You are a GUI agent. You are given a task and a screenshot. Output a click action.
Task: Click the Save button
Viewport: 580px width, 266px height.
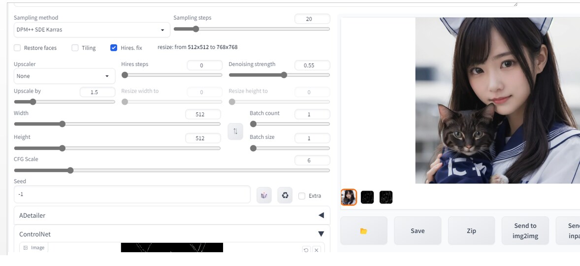(x=417, y=231)
